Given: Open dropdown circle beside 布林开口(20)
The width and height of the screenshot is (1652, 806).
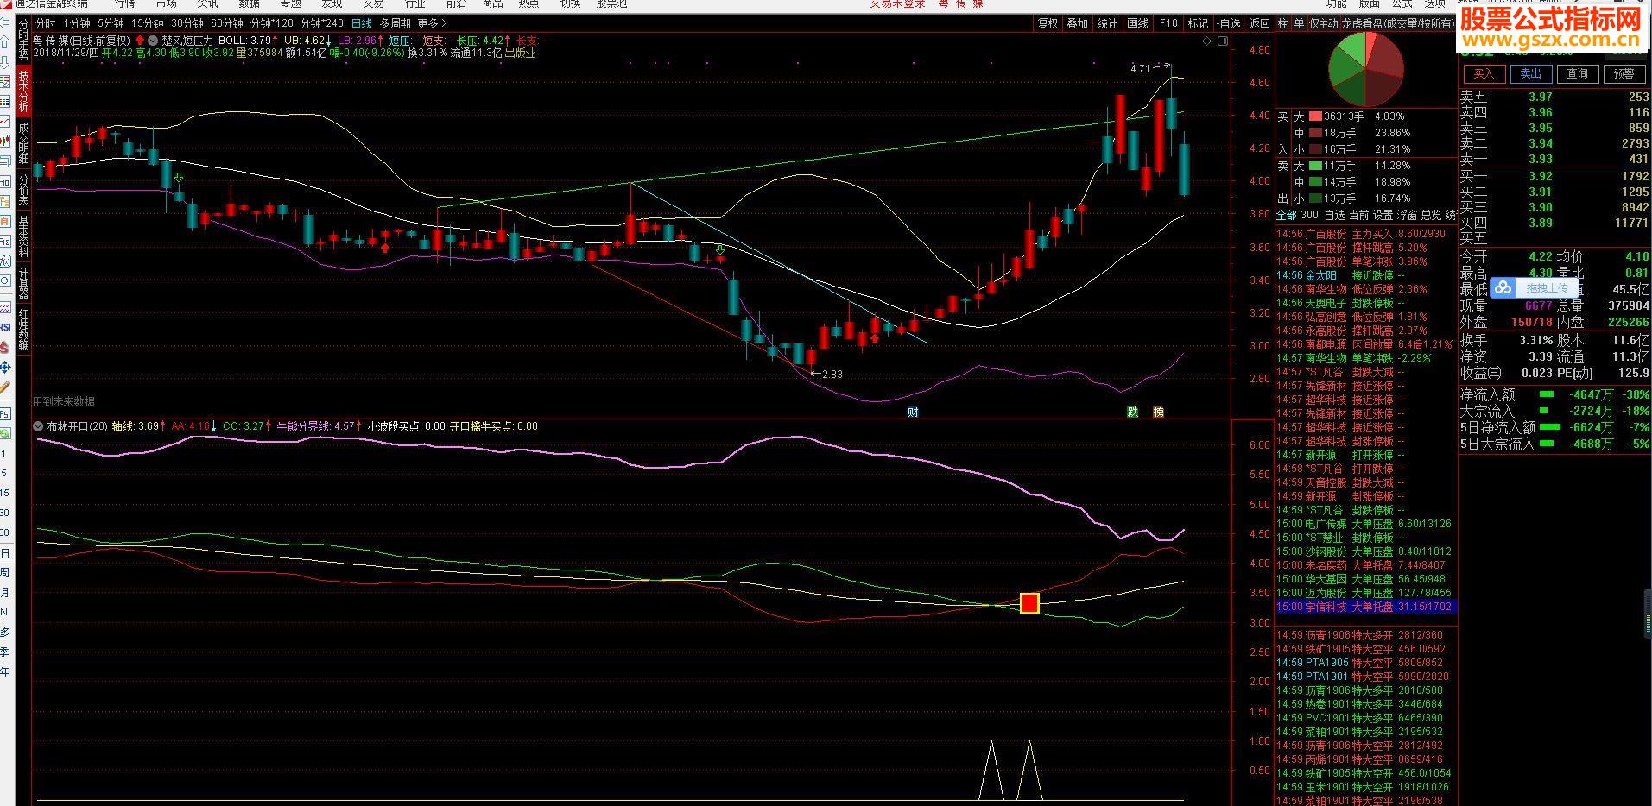Looking at the screenshot, I should (38, 426).
